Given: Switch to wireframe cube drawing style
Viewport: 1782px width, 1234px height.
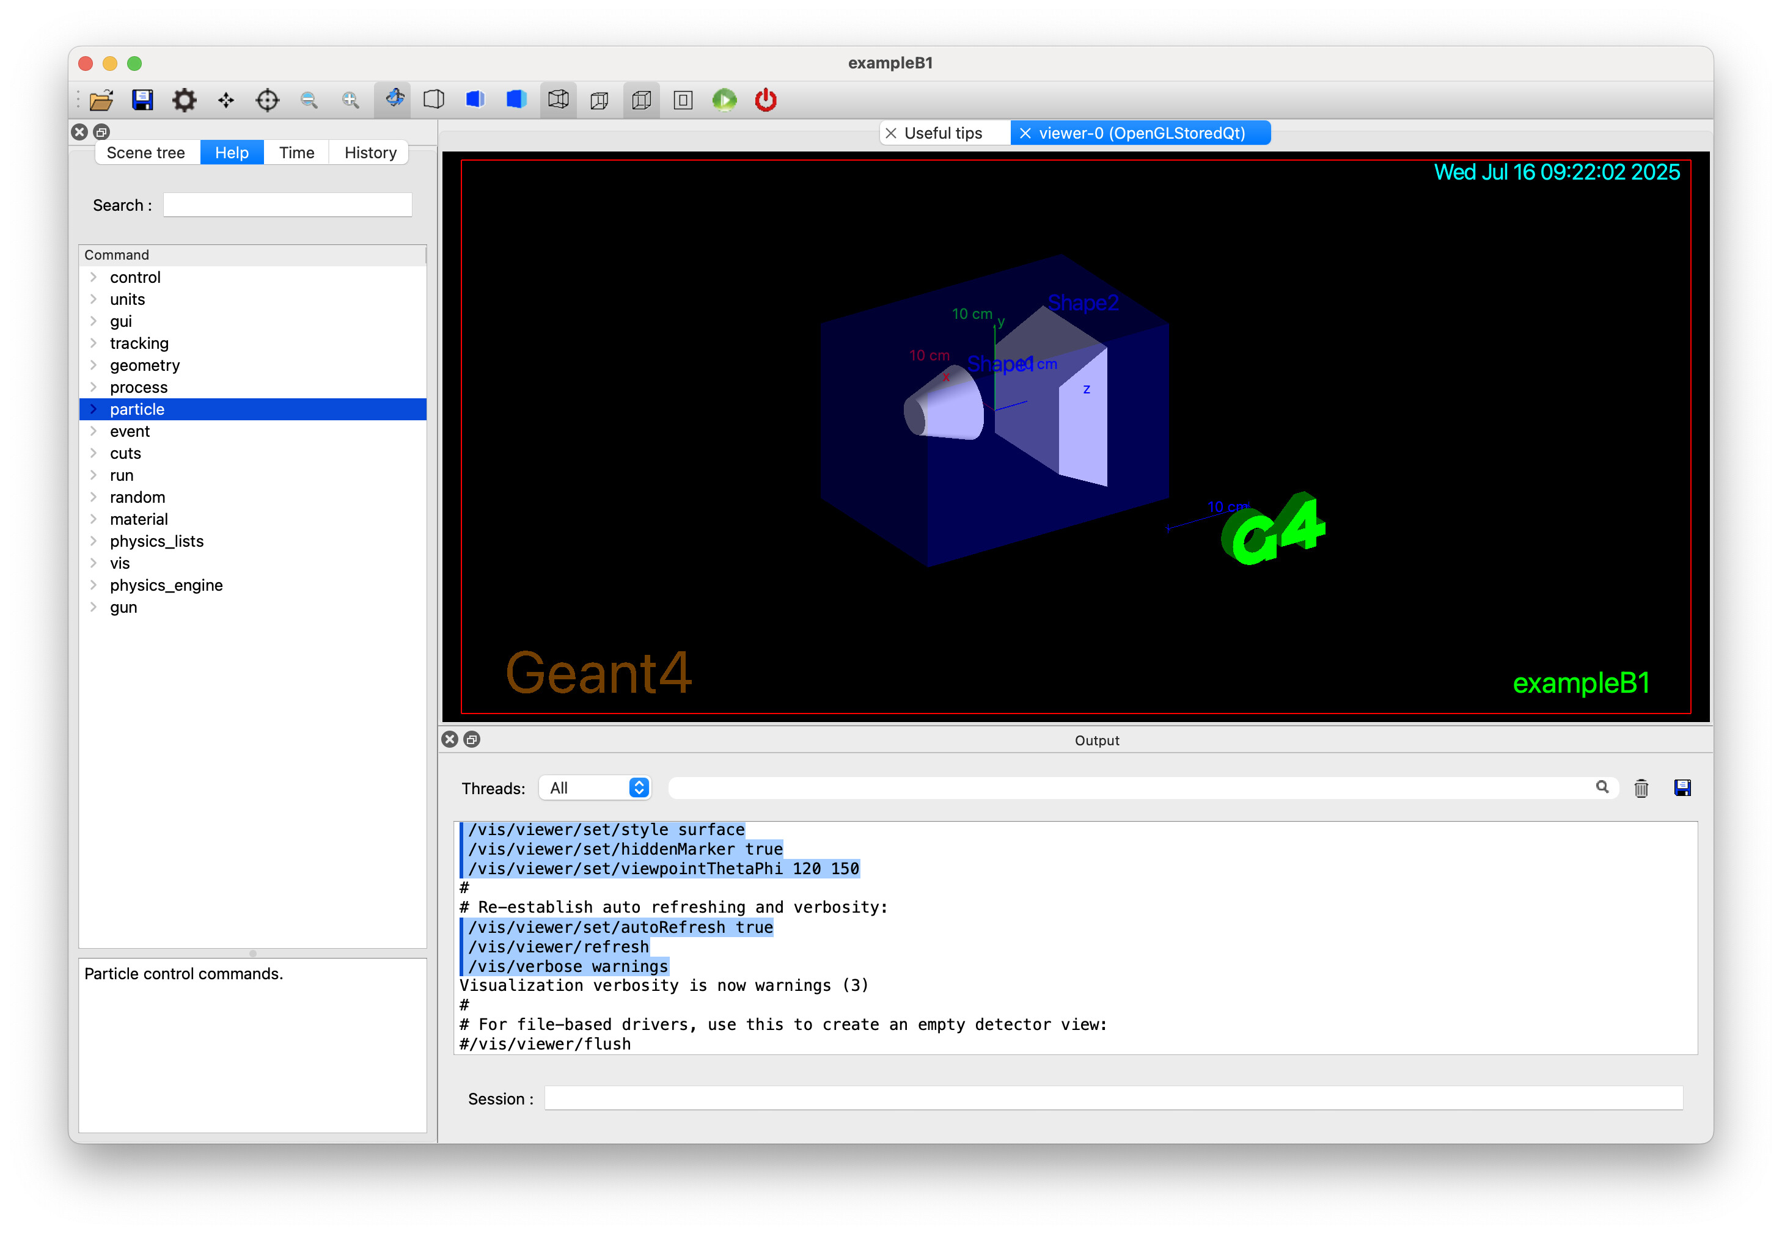Looking at the screenshot, I should (x=559, y=100).
